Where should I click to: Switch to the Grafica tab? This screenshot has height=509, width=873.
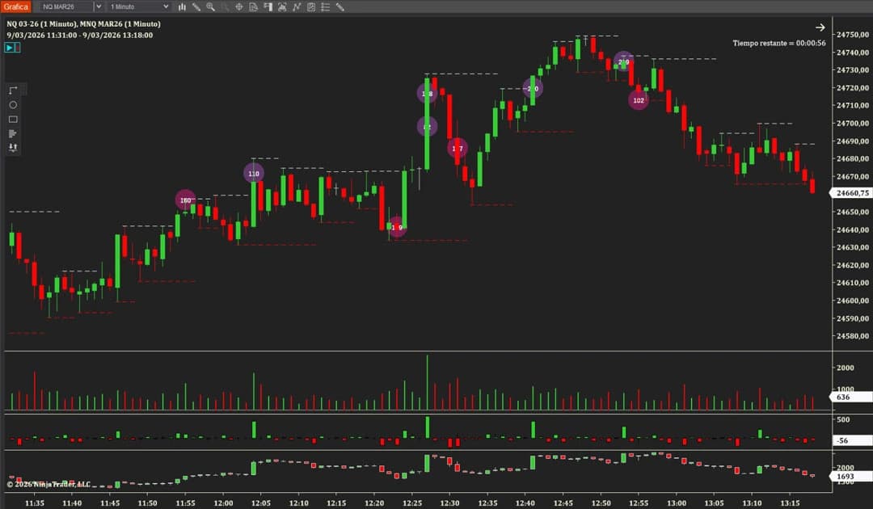tap(15, 6)
